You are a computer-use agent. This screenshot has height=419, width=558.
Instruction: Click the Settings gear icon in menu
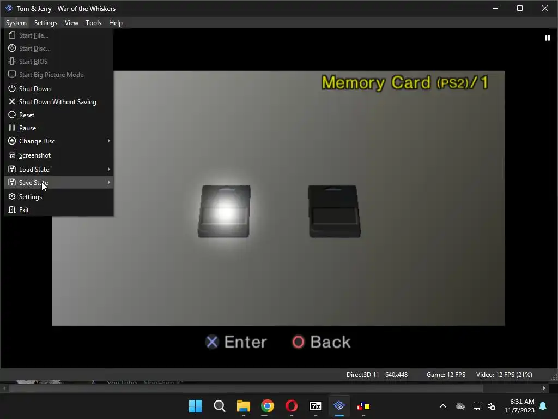12,196
